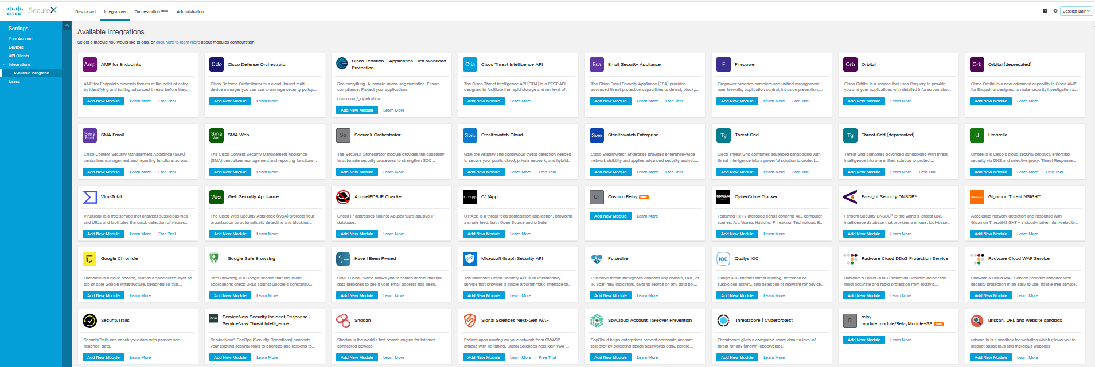Click the VirusTotal module icon

point(89,197)
